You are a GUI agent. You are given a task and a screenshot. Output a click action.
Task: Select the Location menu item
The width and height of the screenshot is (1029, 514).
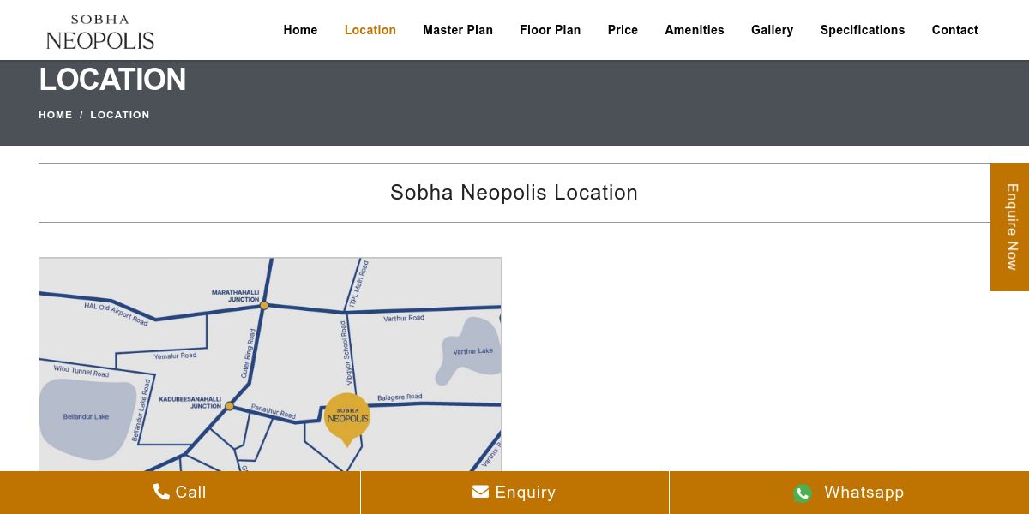(370, 30)
